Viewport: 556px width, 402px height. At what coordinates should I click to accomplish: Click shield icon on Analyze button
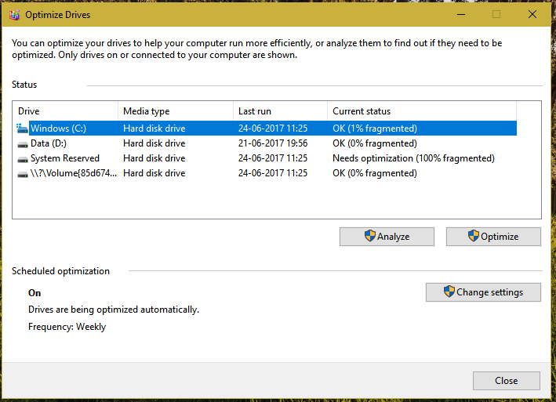[370, 236]
